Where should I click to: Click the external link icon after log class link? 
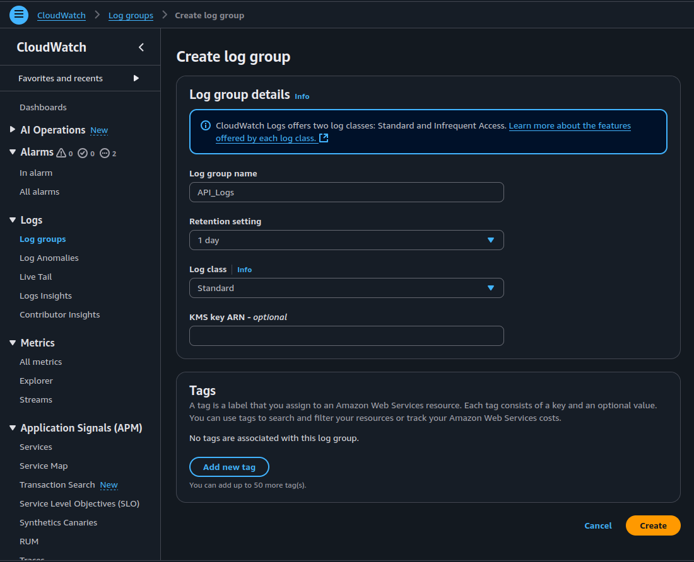click(x=324, y=138)
